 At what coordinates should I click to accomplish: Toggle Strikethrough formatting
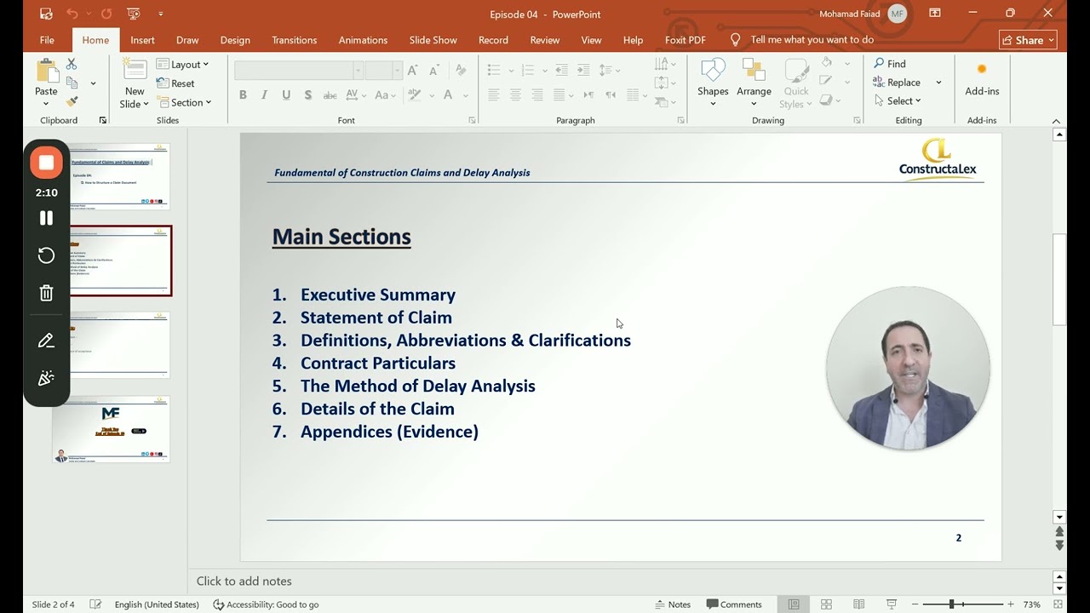click(330, 95)
